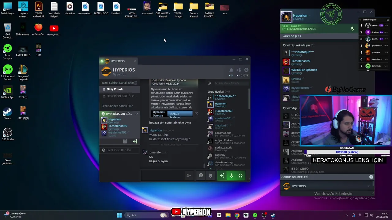The image size is (392, 220).
Task: Leave voice chat via green exit button
Action: coord(222,175)
